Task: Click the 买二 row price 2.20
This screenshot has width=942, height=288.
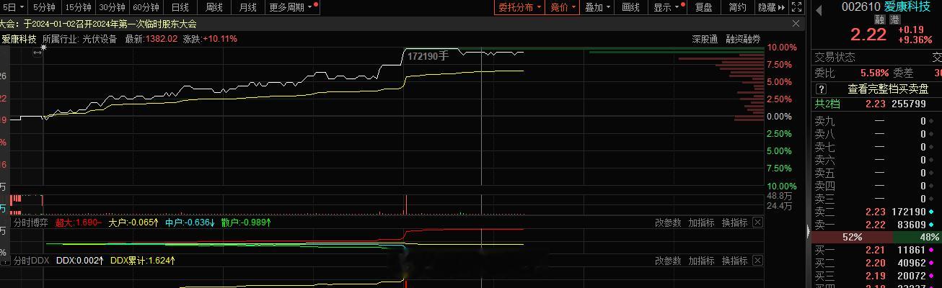Action: point(875,263)
